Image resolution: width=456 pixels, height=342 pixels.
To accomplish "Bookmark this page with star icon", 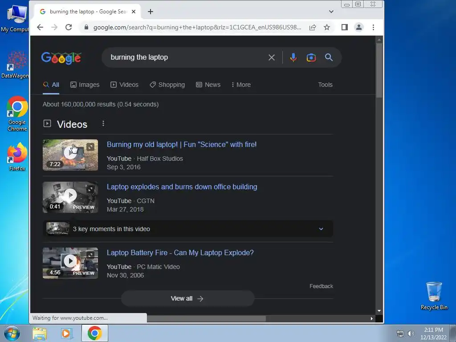I will (327, 27).
